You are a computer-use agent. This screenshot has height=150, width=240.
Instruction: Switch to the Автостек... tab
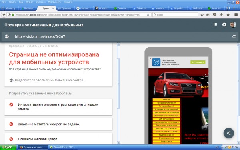[215, 8]
